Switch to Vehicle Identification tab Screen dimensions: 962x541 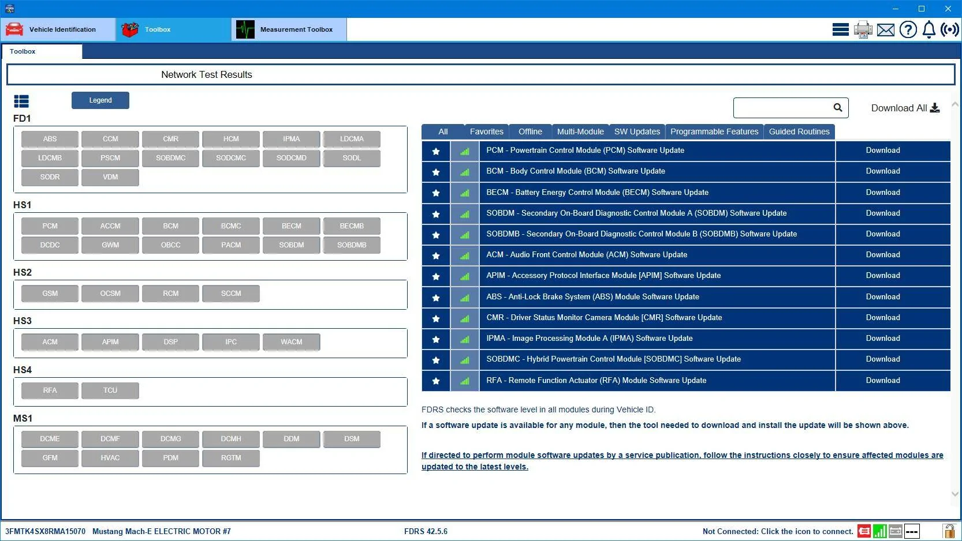coord(58,29)
